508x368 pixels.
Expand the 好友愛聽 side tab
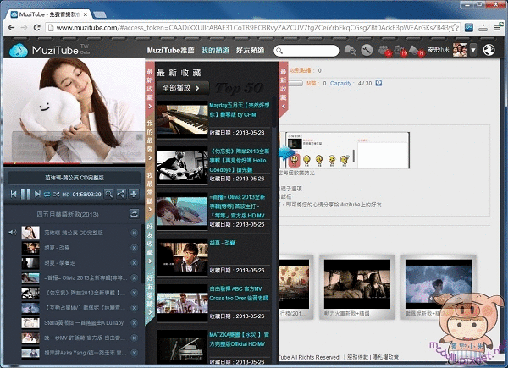(x=150, y=294)
